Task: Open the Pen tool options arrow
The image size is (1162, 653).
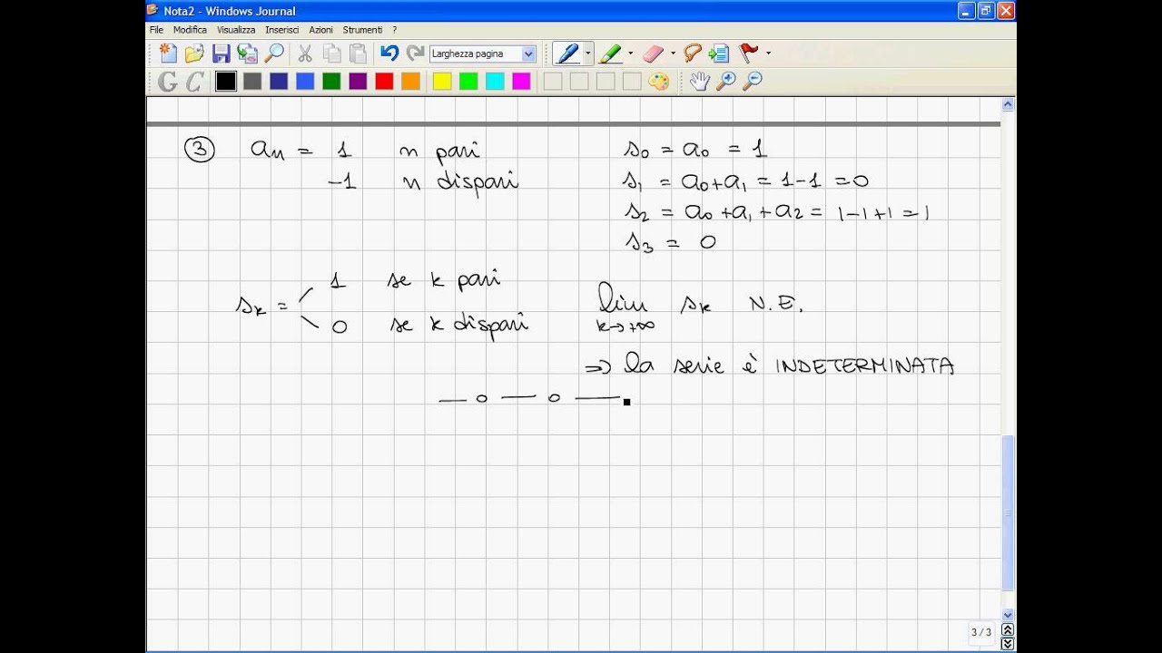Action: 587,54
